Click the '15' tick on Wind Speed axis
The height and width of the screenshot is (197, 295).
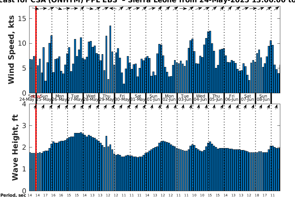pos(22,19)
